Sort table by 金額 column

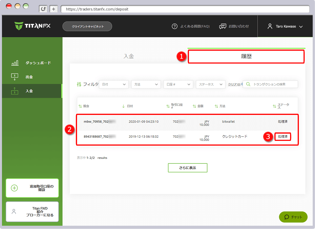click(x=198, y=106)
